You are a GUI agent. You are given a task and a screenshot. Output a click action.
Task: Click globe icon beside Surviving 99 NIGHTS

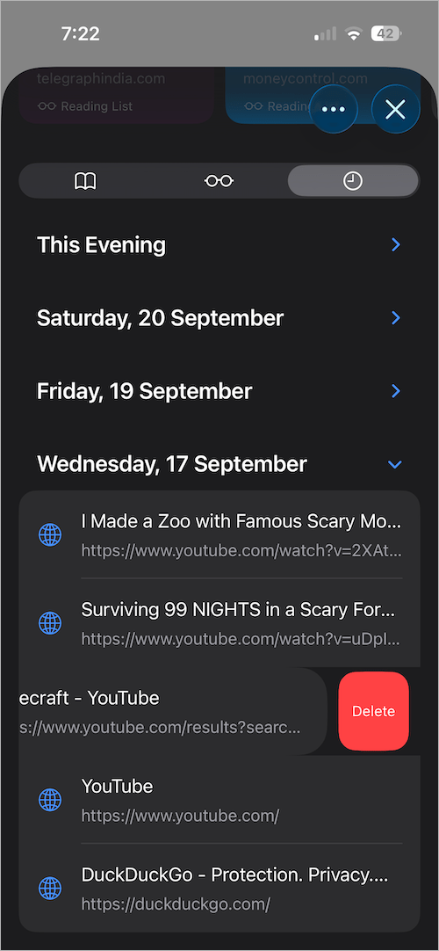50,623
